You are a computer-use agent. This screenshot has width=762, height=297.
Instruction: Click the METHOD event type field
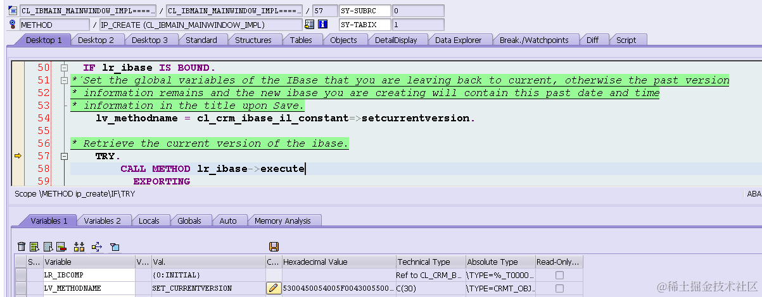[x=54, y=25]
